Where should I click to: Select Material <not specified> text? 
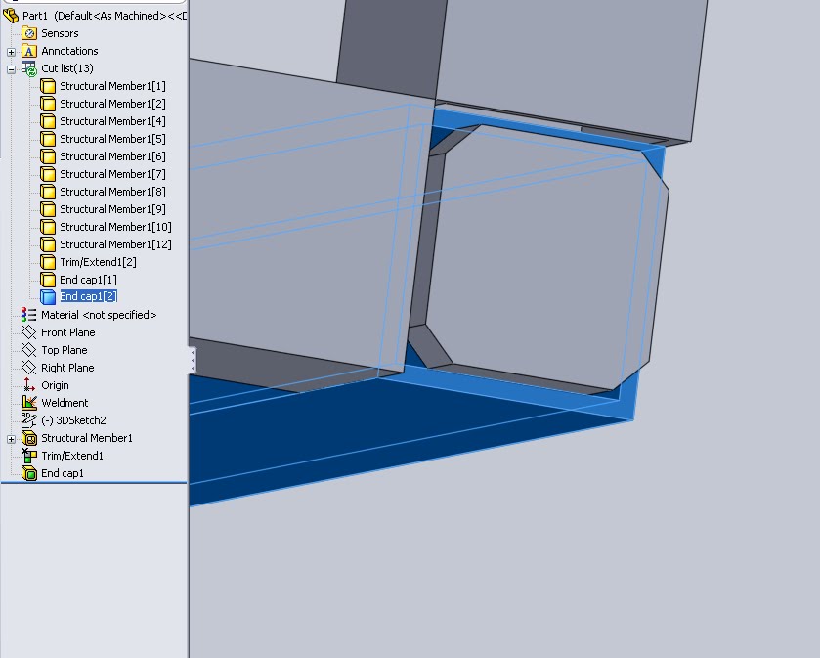(99, 315)
